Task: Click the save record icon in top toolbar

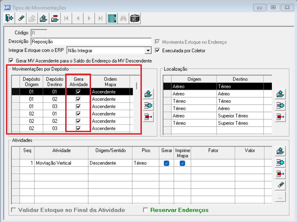Action: [x=43, y=18]
